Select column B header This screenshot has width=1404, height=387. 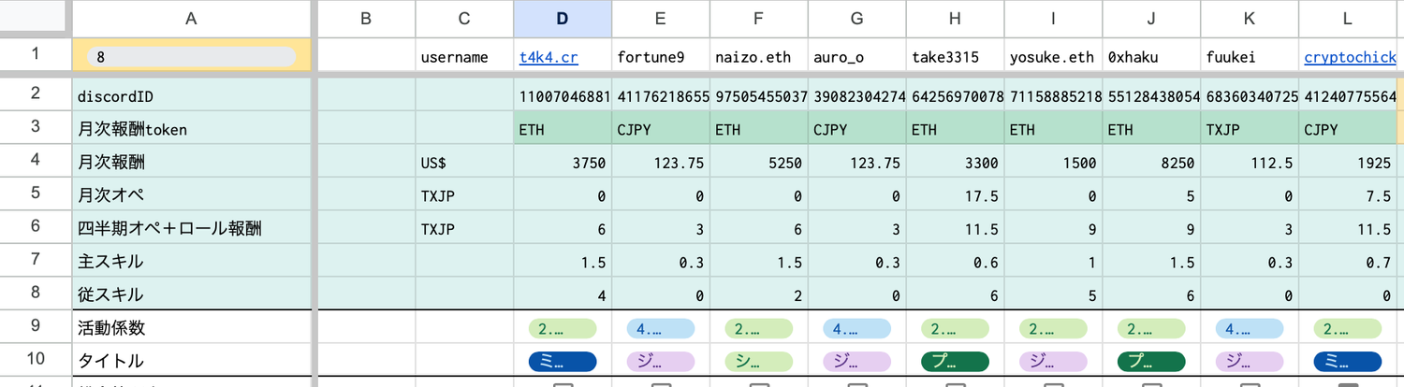366,19
